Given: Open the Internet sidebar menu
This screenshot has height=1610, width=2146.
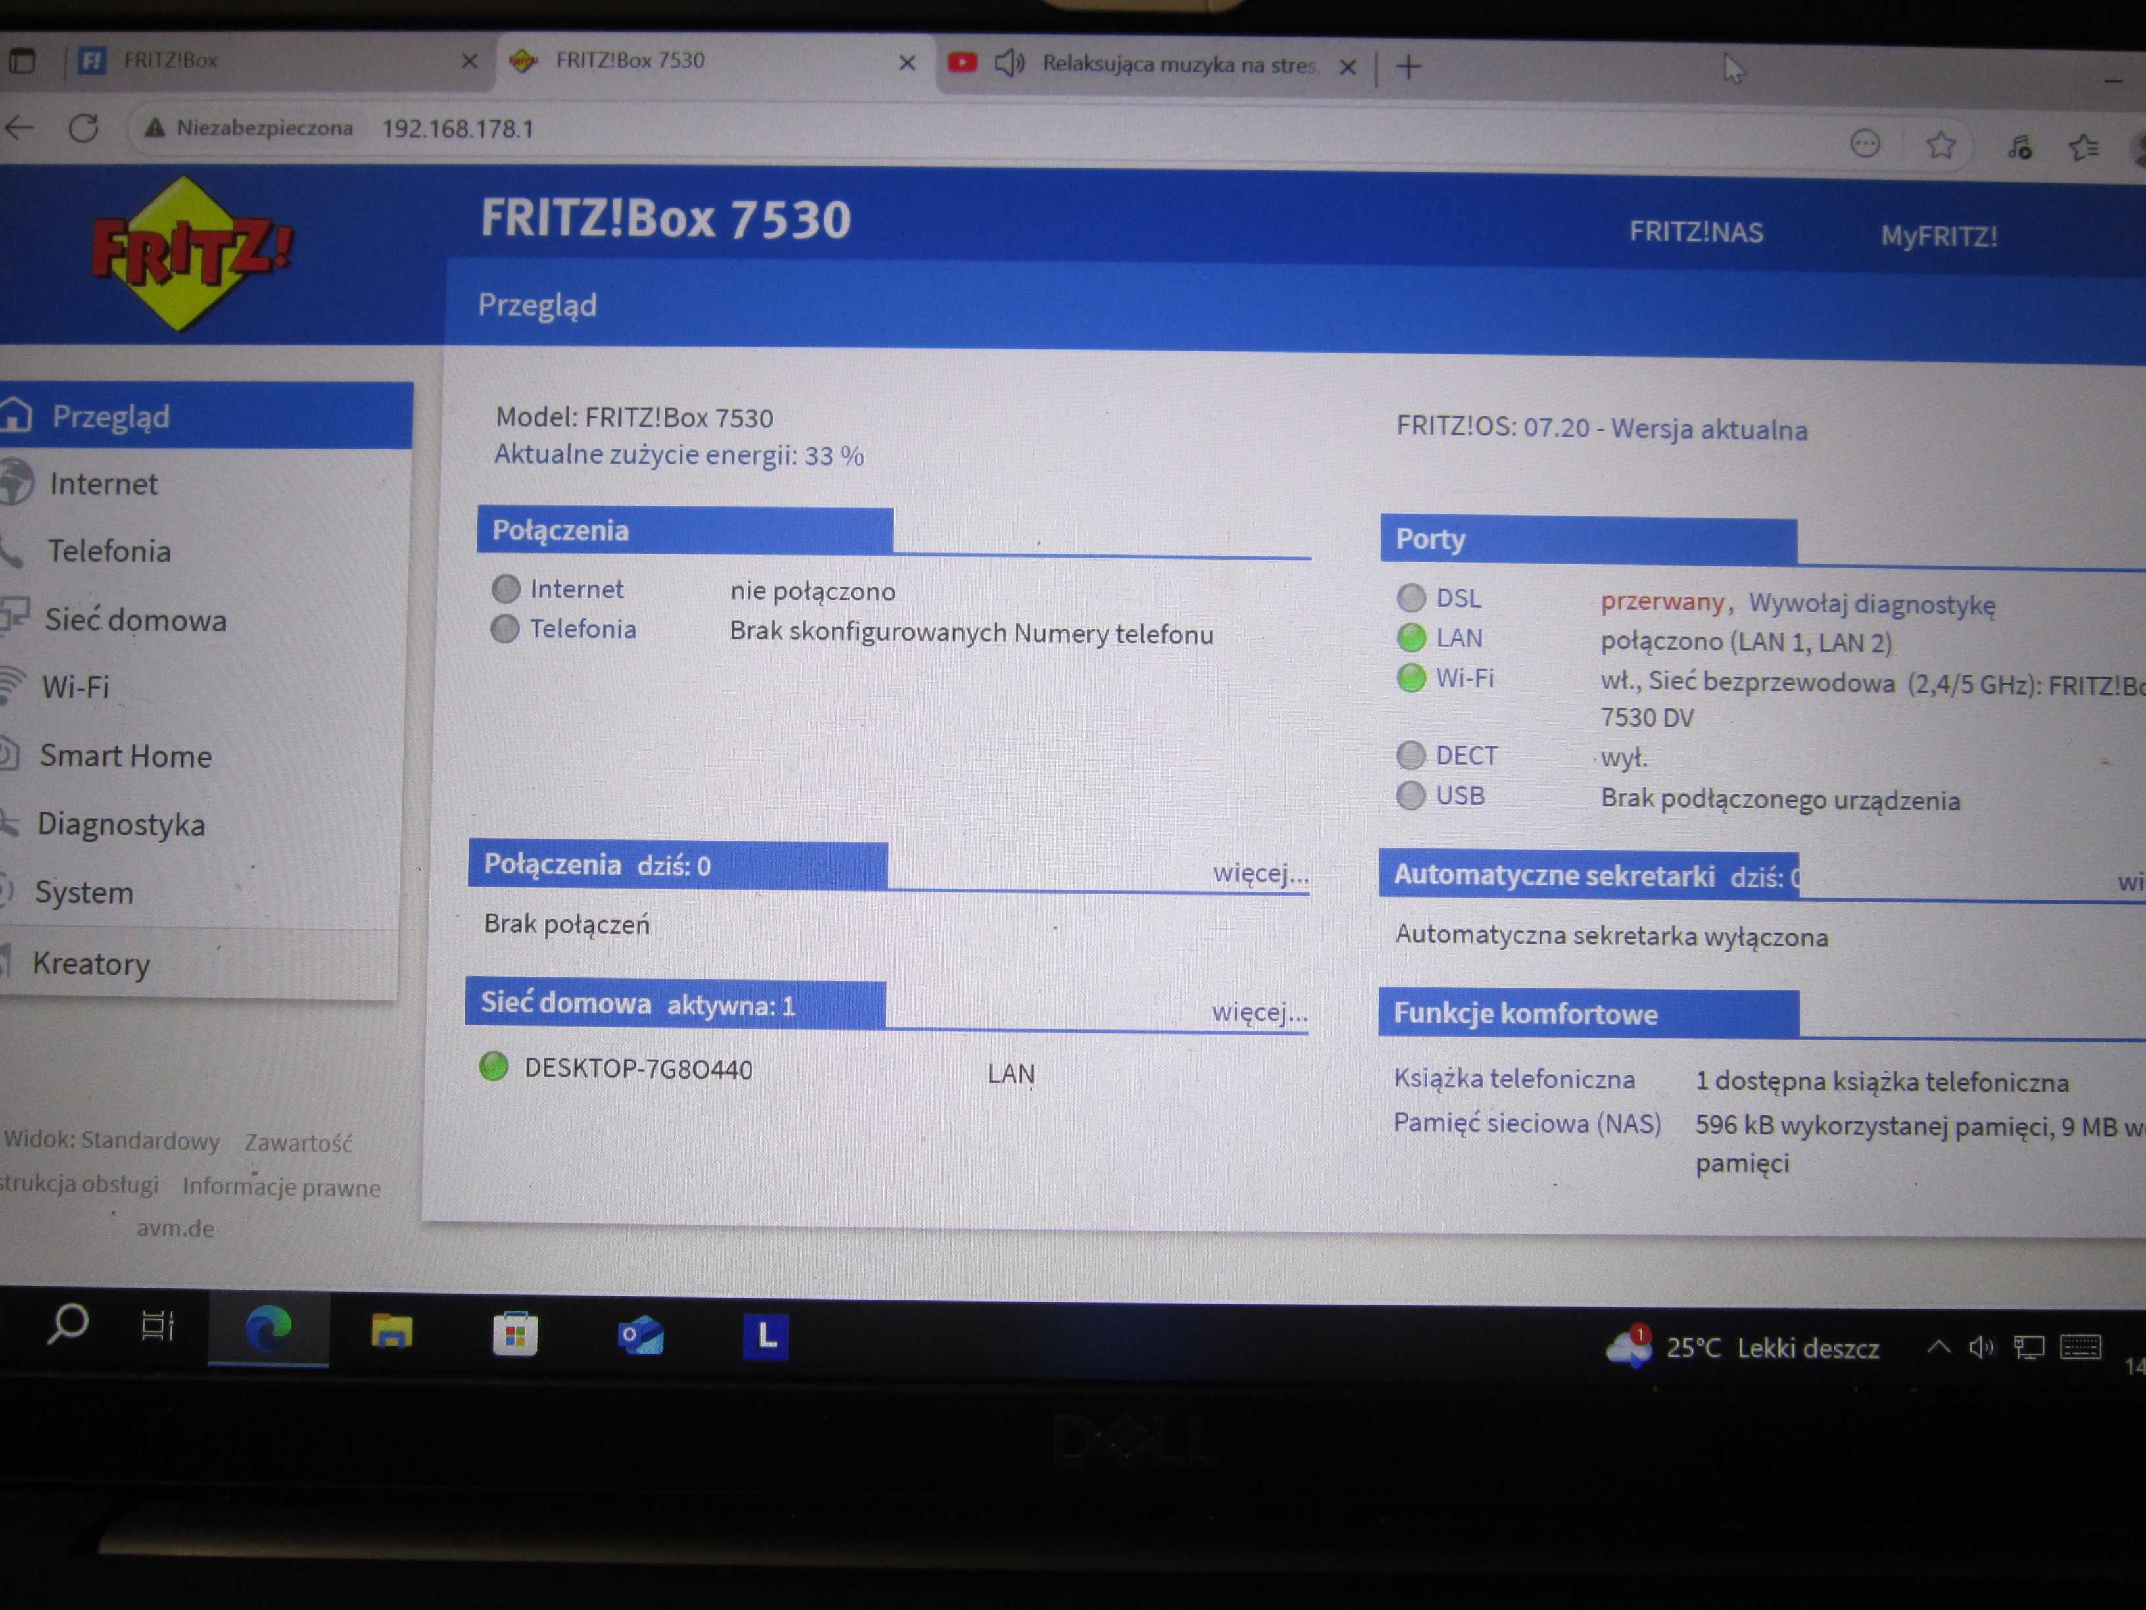Looking at the screenshot, I should click(x=103, y=483).
